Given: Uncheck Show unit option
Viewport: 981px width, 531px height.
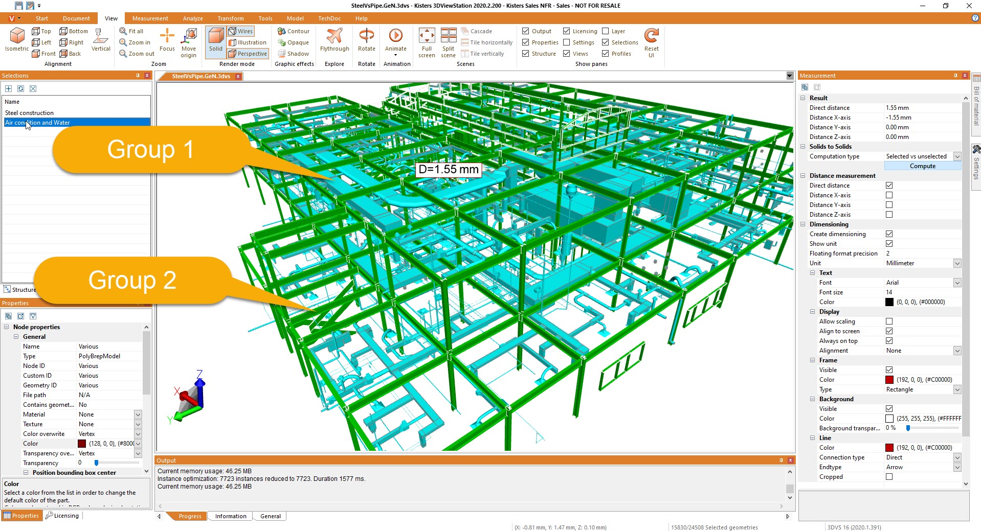Looking at the screenshot, I should coord(889,244).
